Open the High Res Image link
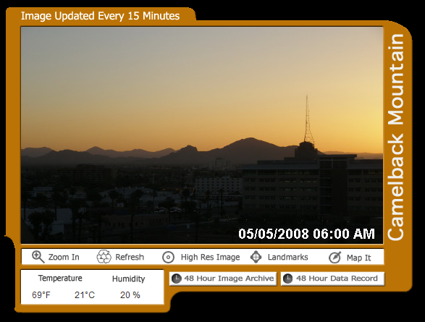Viewport: 425px width, 322px height. click(211, 257)
